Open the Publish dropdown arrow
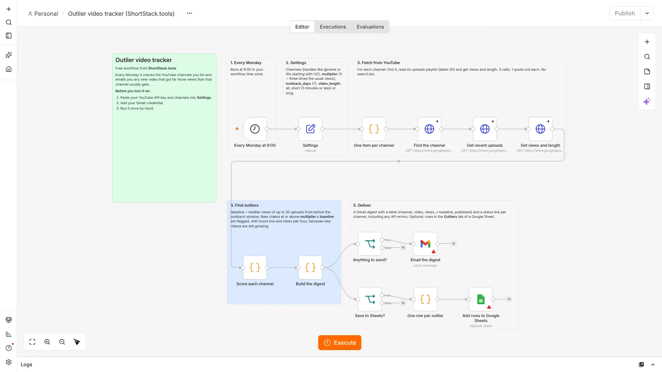Image resolution: width=662 pixels, height=372 pixels. 647,13
